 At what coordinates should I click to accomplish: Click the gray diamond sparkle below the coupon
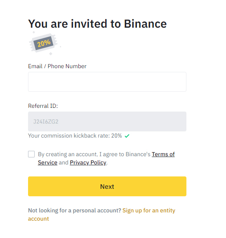[x=51, y=54]
